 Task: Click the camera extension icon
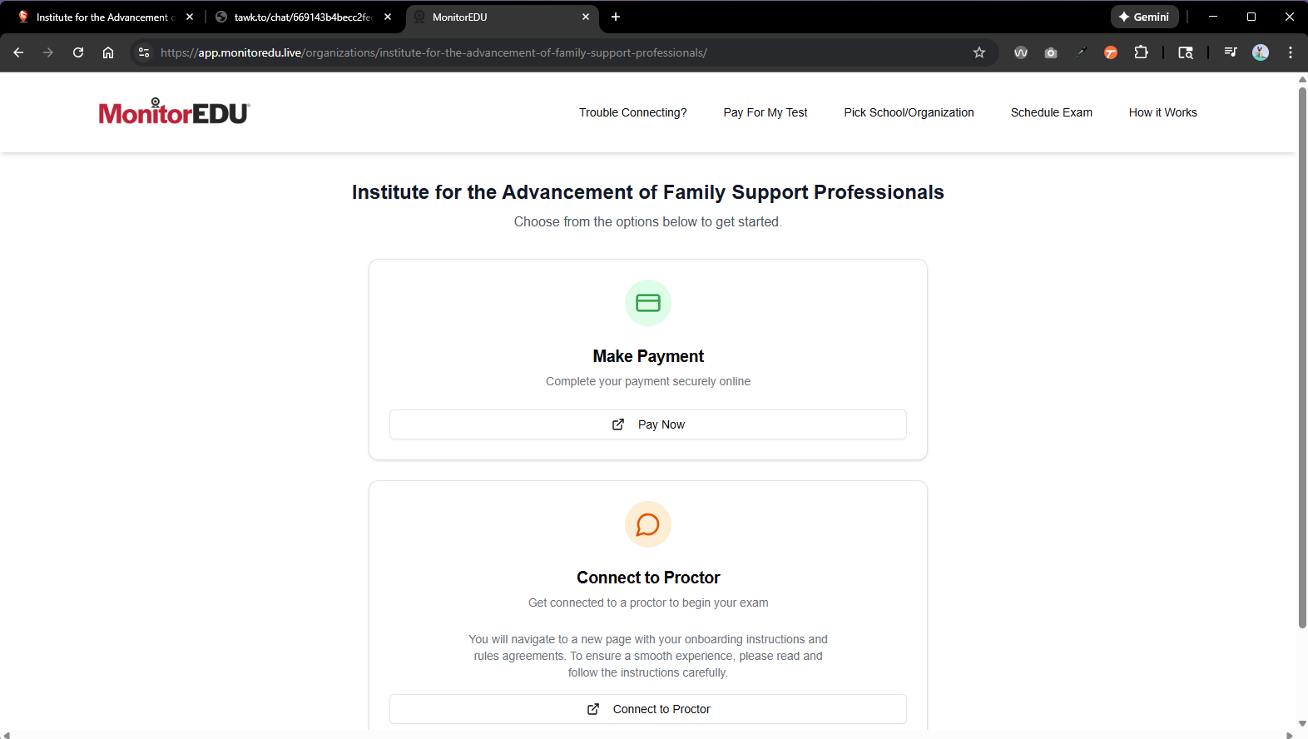click(1051, 52)
